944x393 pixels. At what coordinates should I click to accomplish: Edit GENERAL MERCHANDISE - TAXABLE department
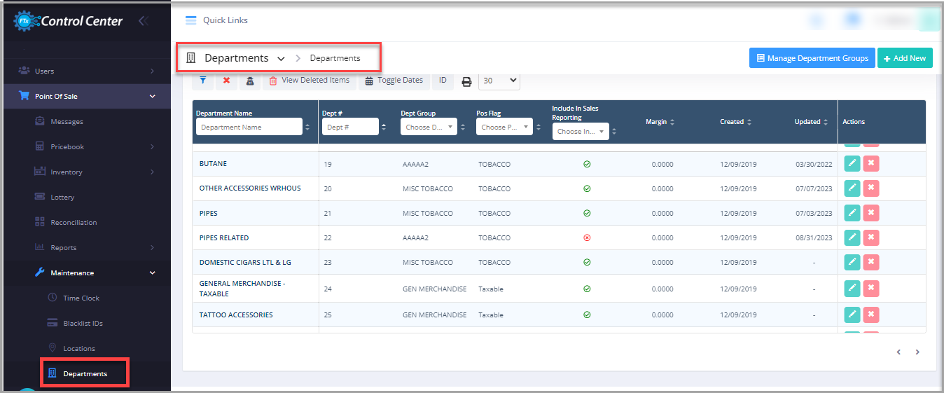pyautogui.click(x=852, y=288)
